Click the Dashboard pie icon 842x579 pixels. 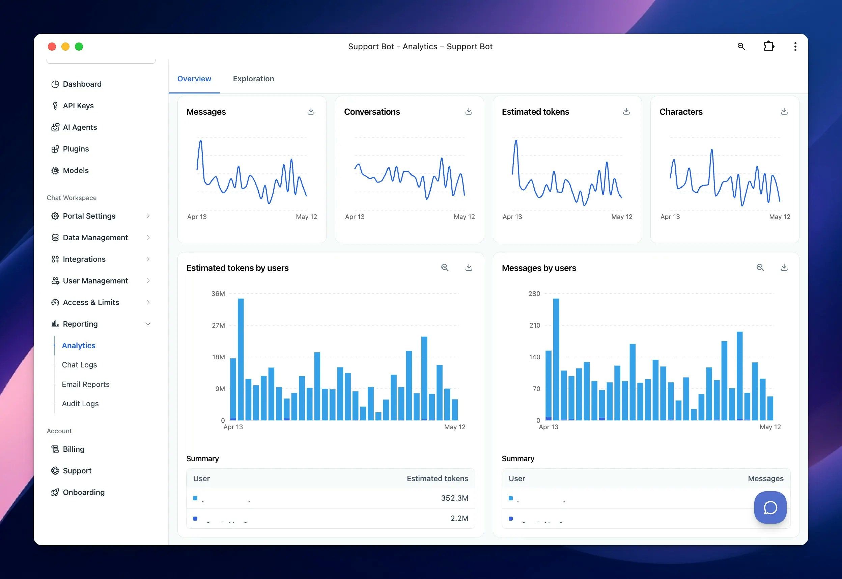[x=55, y=84]
